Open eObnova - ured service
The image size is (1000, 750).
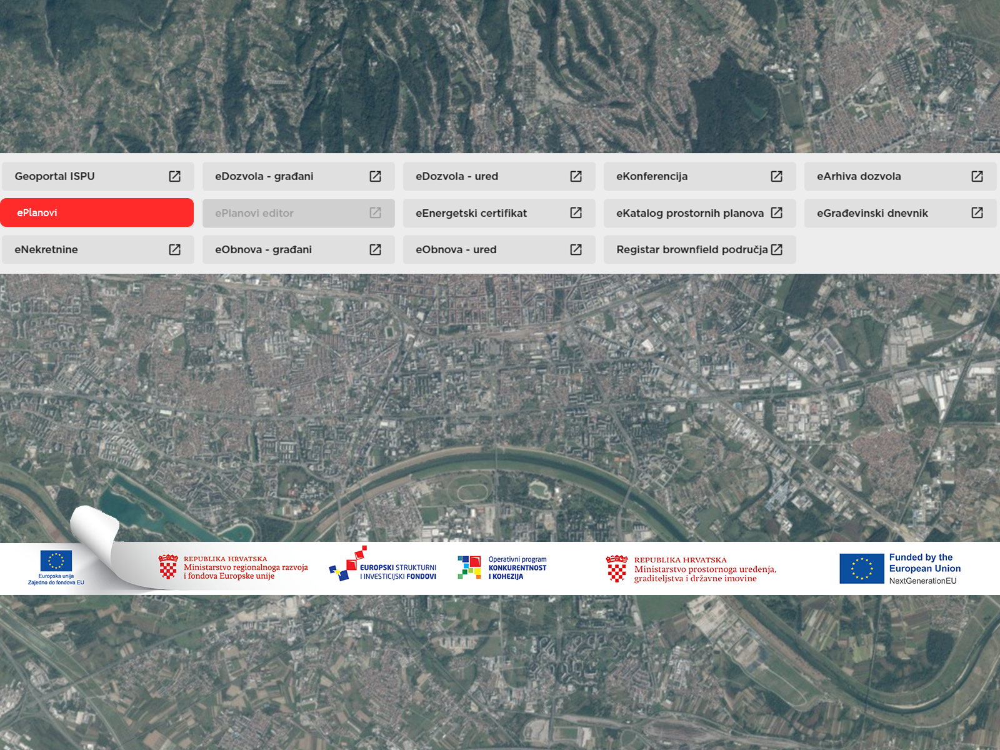(x=499, y=249)
